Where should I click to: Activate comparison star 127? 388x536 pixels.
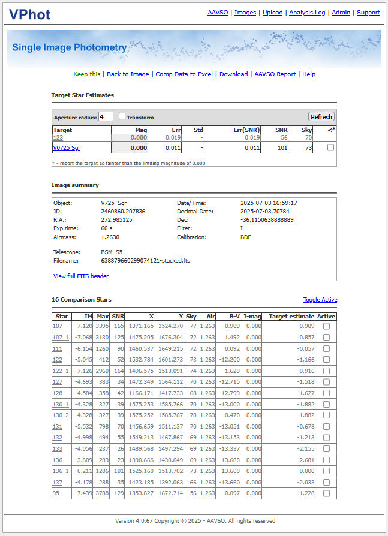coord(326,382)
